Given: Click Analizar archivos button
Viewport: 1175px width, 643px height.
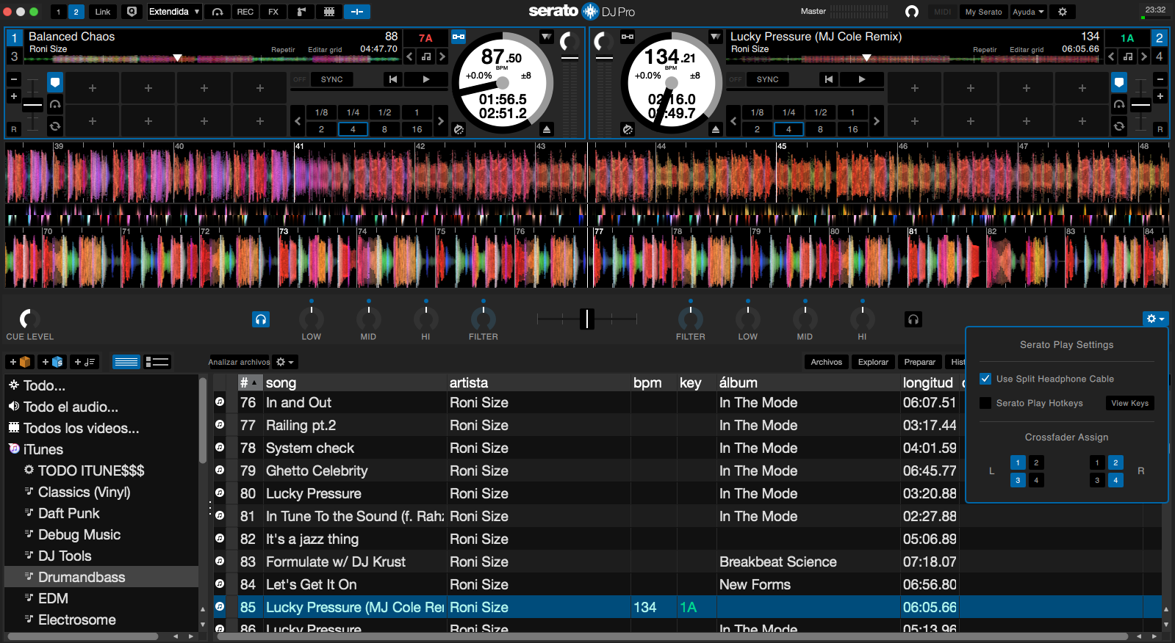Looking at the screenshot, I should click(x=239, y=362).
